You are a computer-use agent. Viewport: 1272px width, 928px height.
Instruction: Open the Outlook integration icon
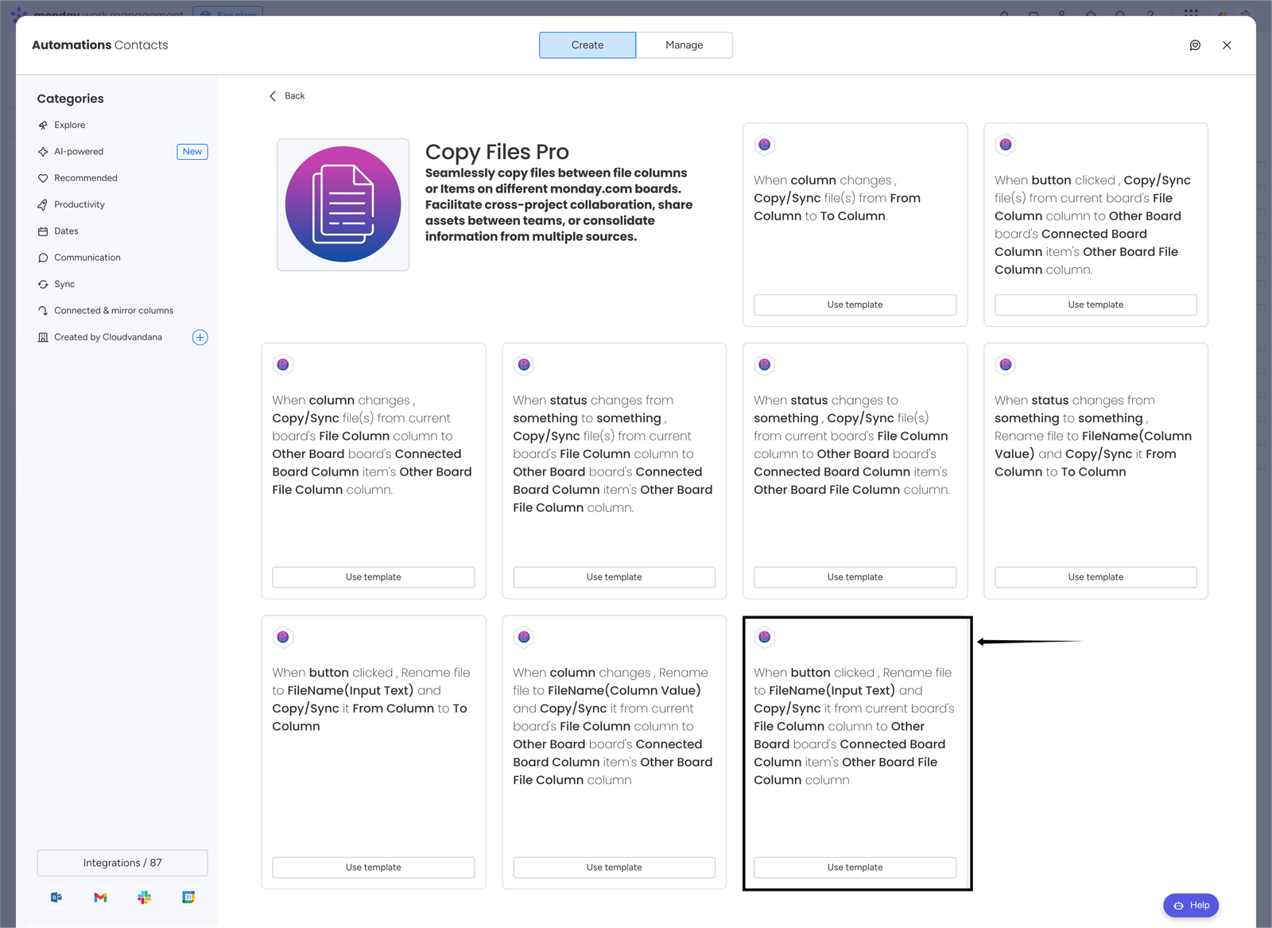pyautogui.click(x=56, y=897)
